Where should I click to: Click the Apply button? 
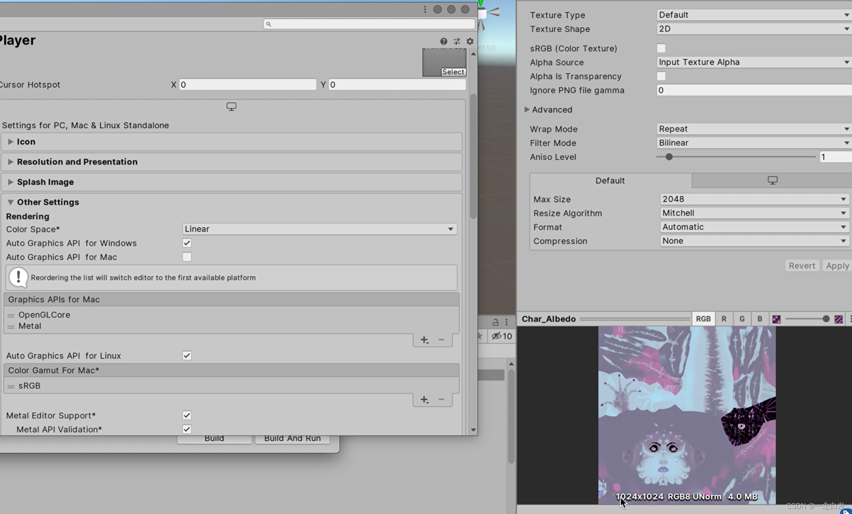[837, 265]
